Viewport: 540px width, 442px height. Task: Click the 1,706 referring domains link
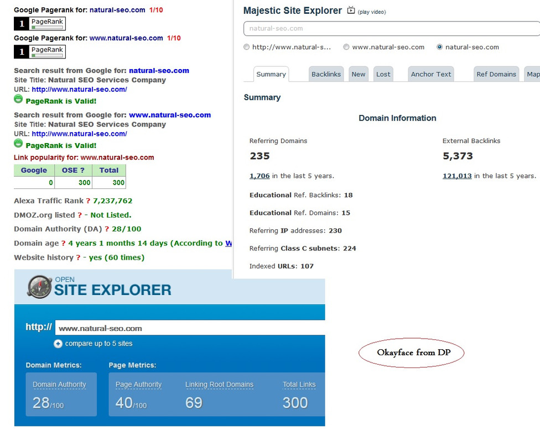(x=259, y=176)
